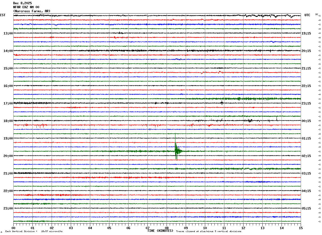
Task: Select the 23:00 CST time label
Action: click(8, 208)
